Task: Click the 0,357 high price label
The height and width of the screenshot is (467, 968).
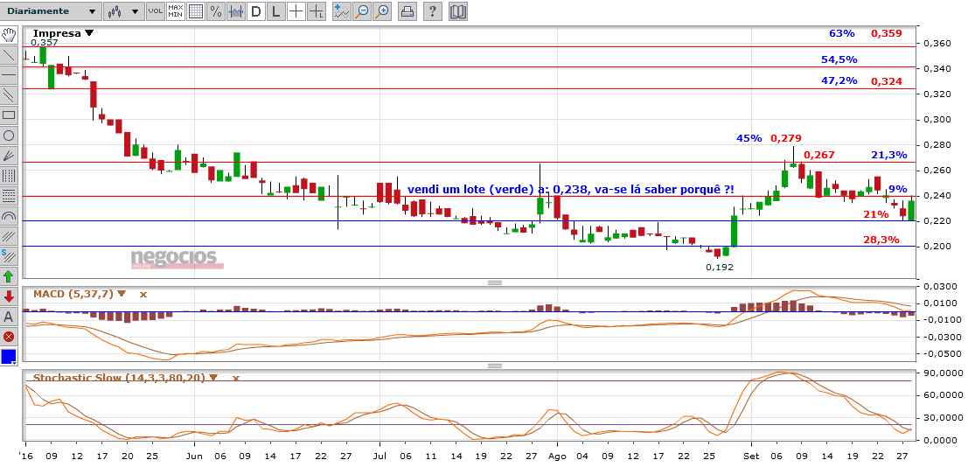Action: pos(44,43)
